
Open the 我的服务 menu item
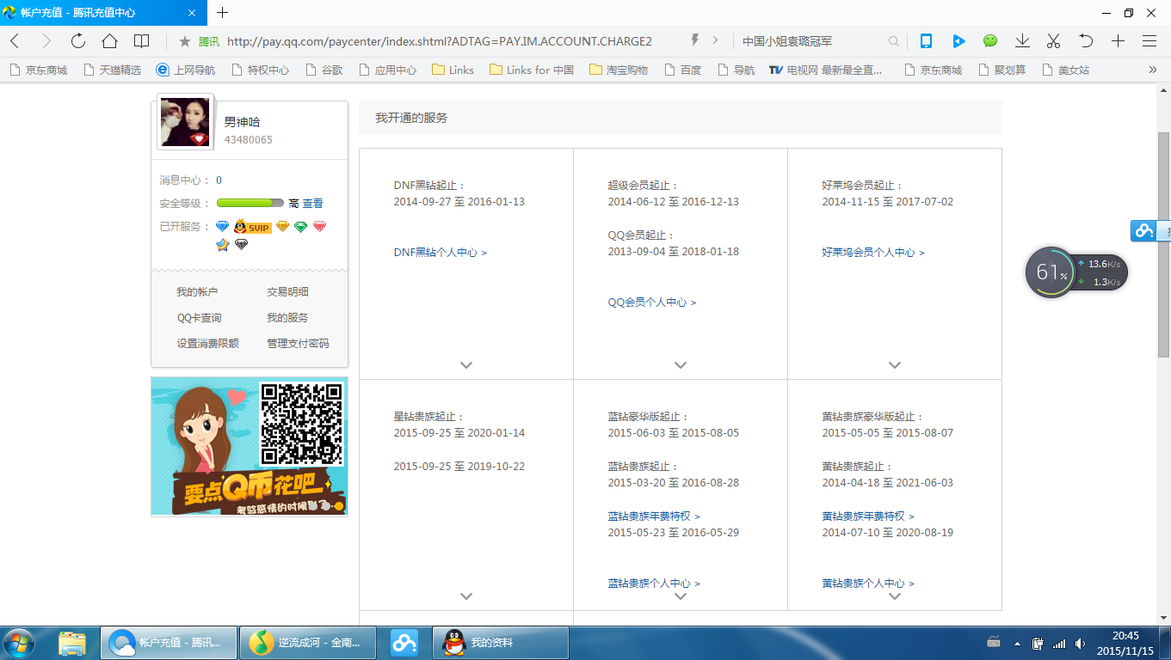287,318
